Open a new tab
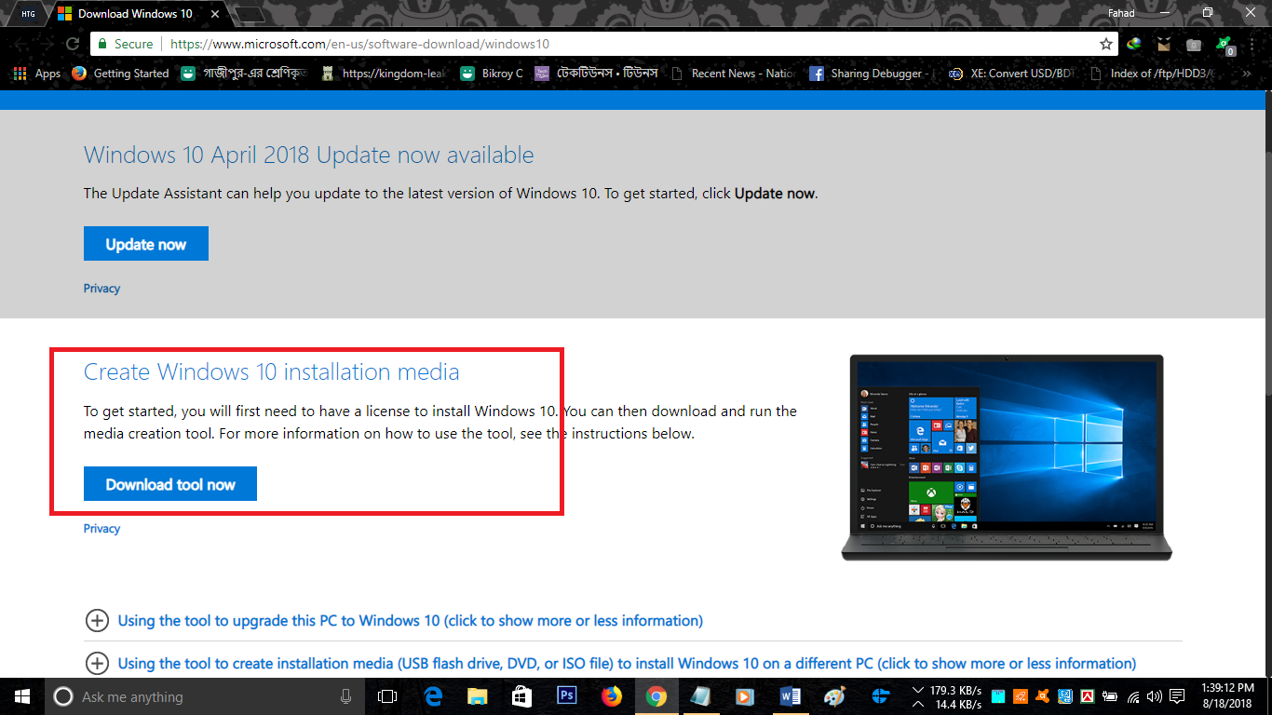 249,14
